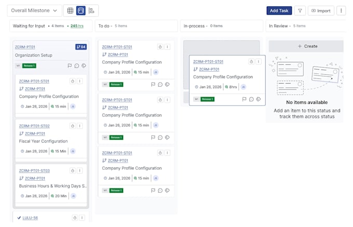The image size is (353, 227).
Task: Start timer on LULU-56 card
Action: click(75, 218)
